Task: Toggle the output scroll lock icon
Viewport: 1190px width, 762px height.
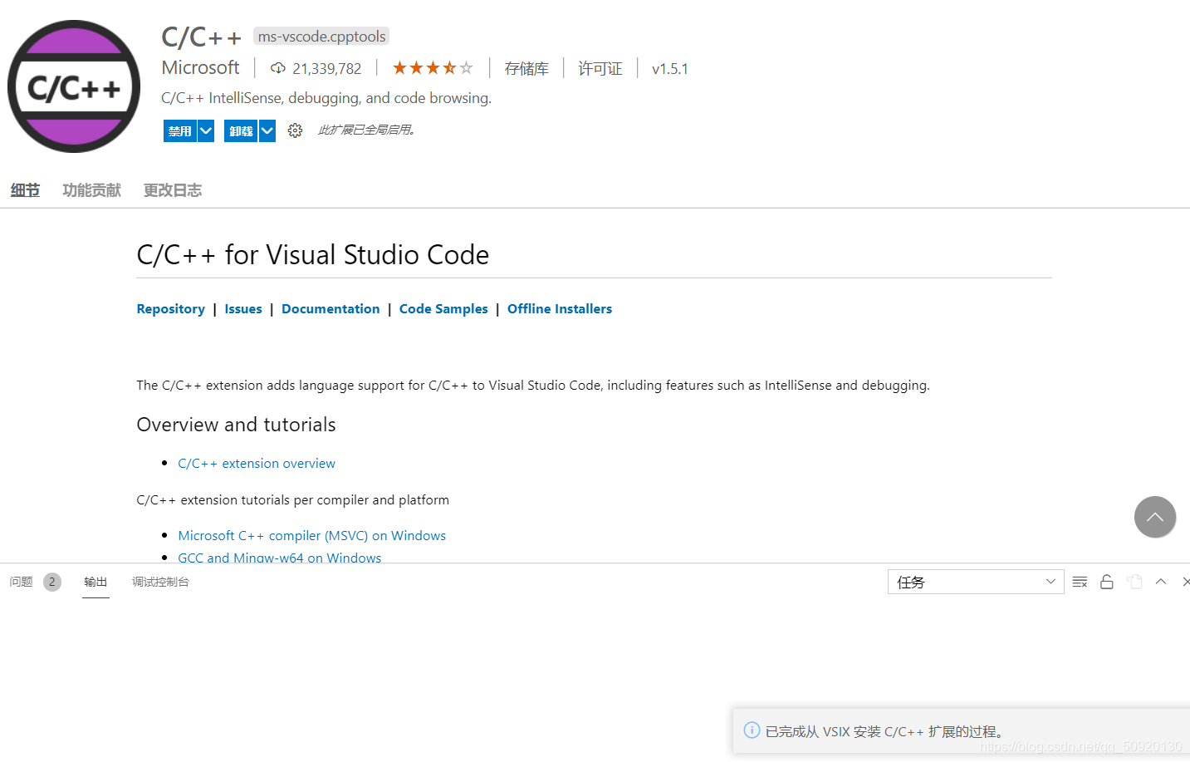Action: click(1107, 582)
